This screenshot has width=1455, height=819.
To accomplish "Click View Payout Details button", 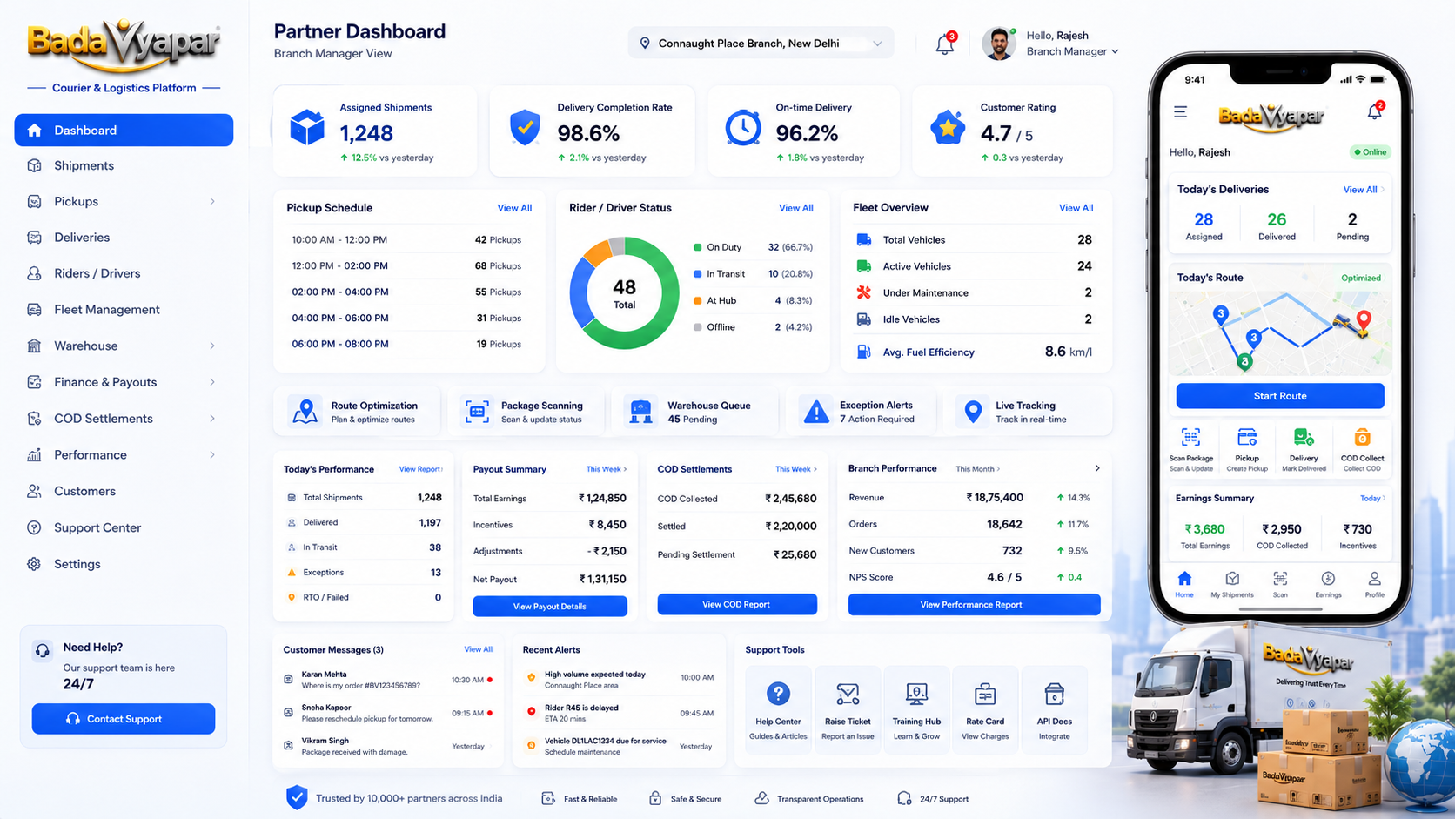I will pos(550,607).
